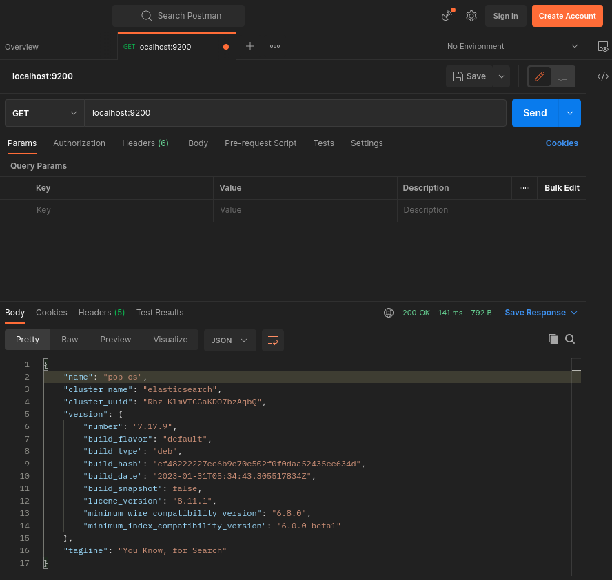Click the 792 B response size
Viewport: 612px width, 580px height.
pos(481,313)
